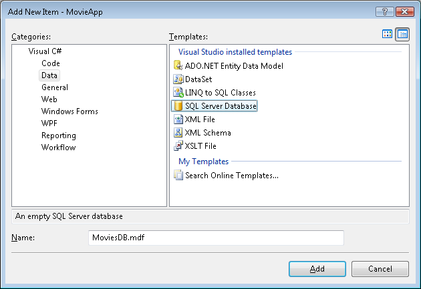
Task: Click the Name text field
Action: [215, 238]
